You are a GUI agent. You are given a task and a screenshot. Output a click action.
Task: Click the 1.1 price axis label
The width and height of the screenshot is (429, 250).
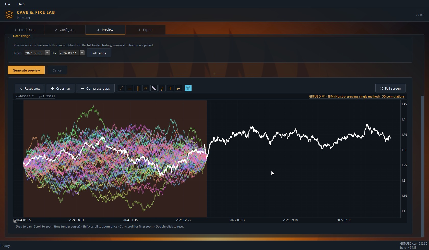point(403,211)
